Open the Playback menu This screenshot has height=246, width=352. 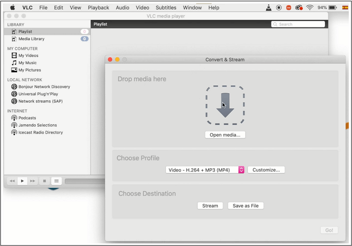point(99,8)
